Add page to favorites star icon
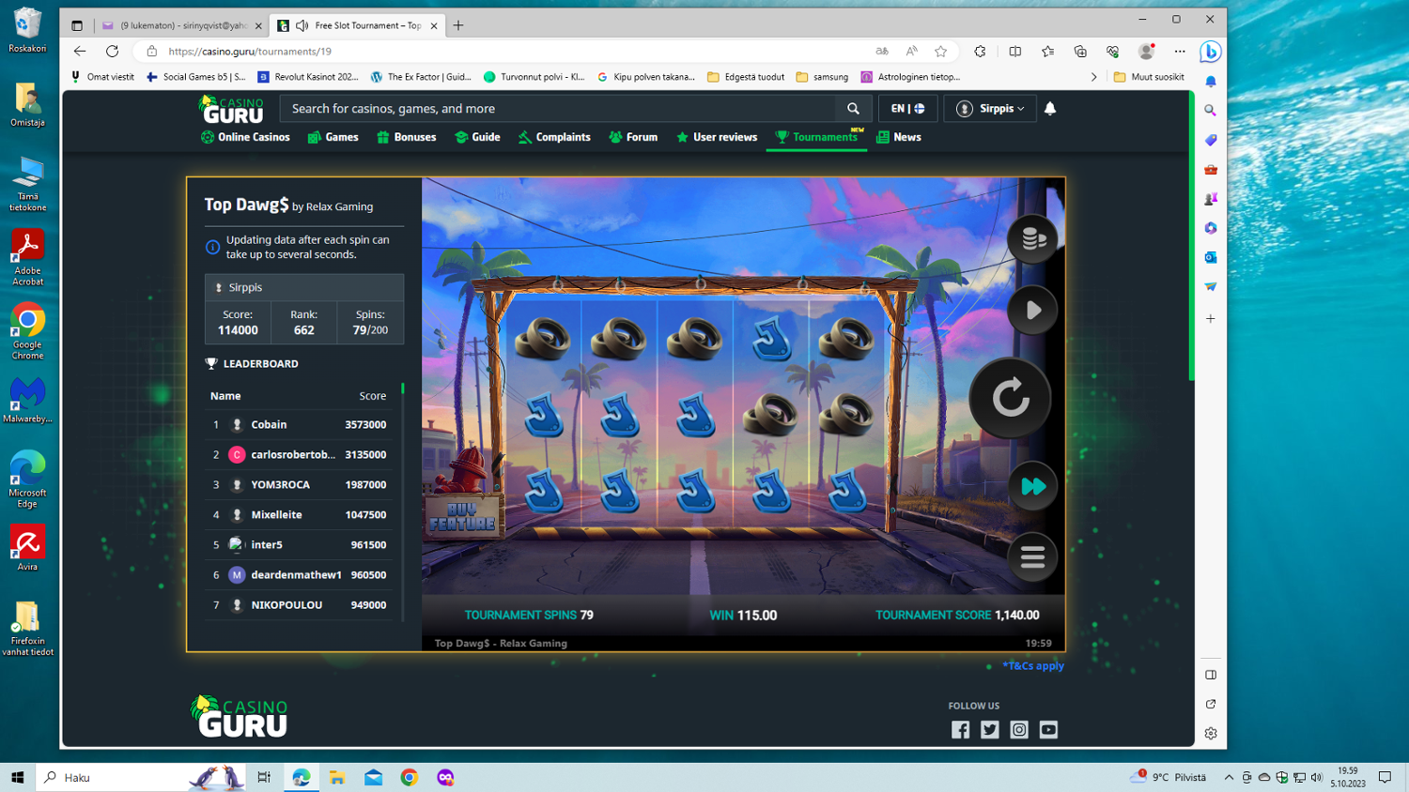 pos(940,52)
